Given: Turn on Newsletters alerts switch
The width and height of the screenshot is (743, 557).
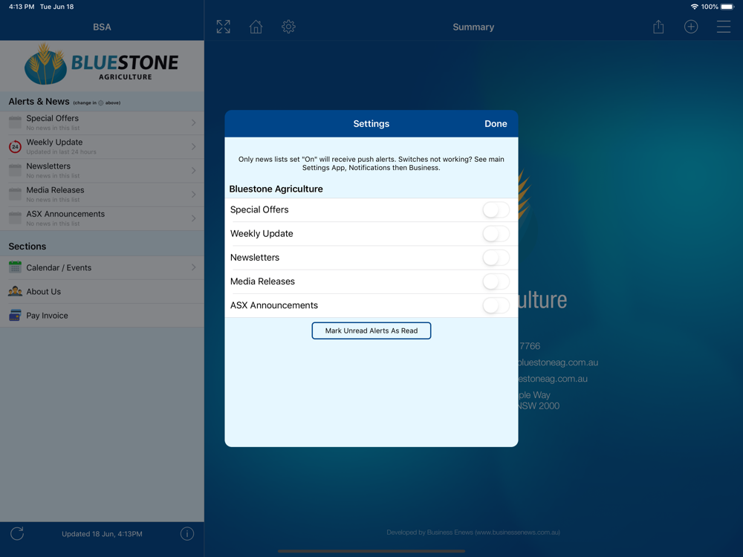Looking at the screenshot, I should [x=496, y=258].
